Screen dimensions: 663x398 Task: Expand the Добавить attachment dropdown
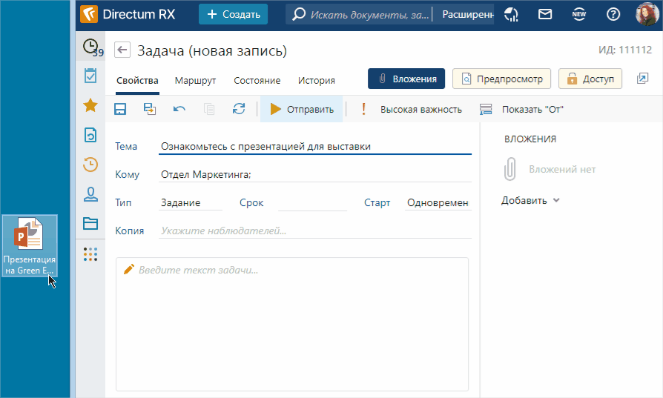pyautogui.click(x=530, y=200)
